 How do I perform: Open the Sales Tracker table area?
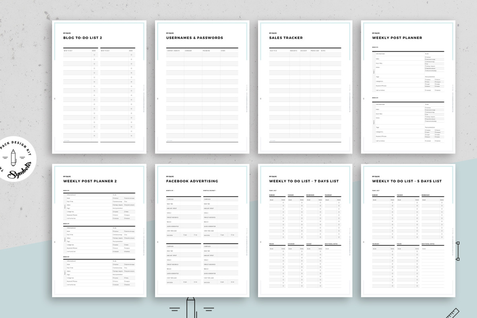pyautogui.click(x=305, y=95)
